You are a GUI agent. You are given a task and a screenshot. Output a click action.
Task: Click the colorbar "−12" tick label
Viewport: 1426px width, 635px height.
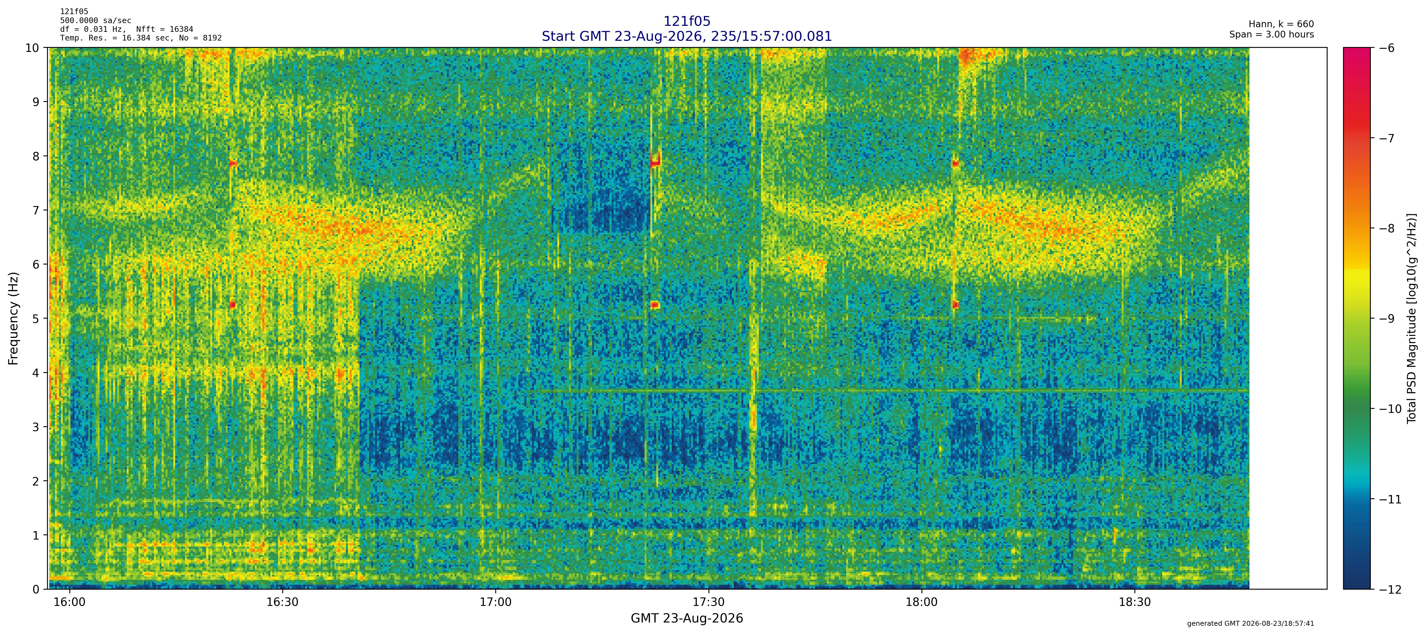(1390, 590)
